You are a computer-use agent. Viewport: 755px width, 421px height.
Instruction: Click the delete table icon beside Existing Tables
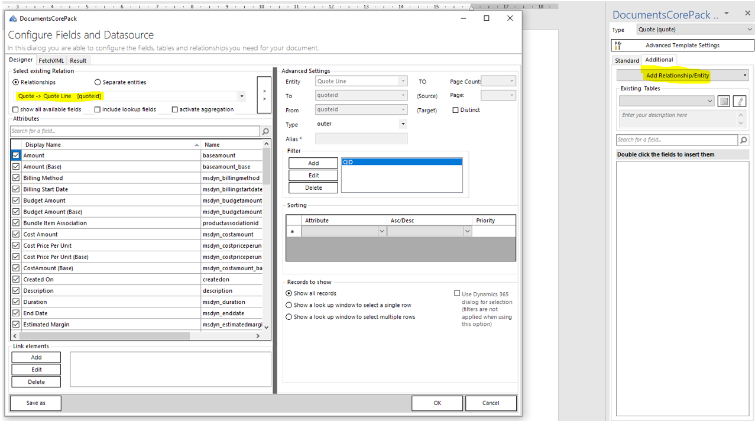pyautogui.click(x=724, y=101)
